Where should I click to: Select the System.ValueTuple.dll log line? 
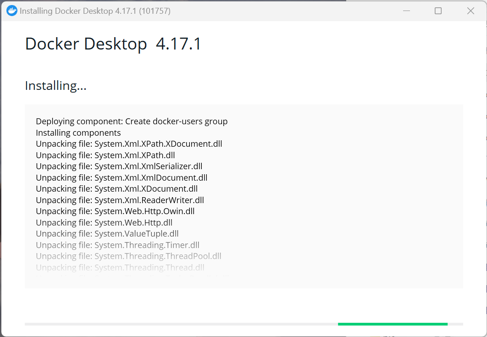click(x=107, y=233)
